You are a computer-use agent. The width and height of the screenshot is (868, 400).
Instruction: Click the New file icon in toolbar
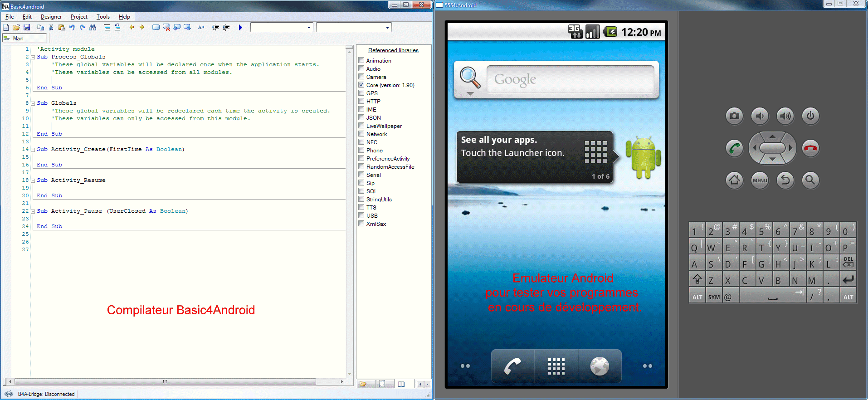point(6,28)
